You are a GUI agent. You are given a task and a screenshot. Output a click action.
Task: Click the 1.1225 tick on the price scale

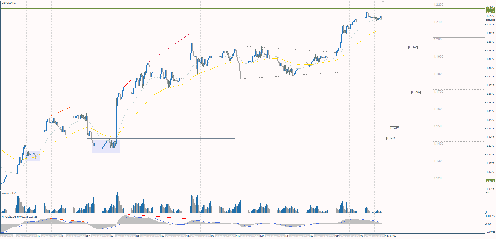pos(490,172)
